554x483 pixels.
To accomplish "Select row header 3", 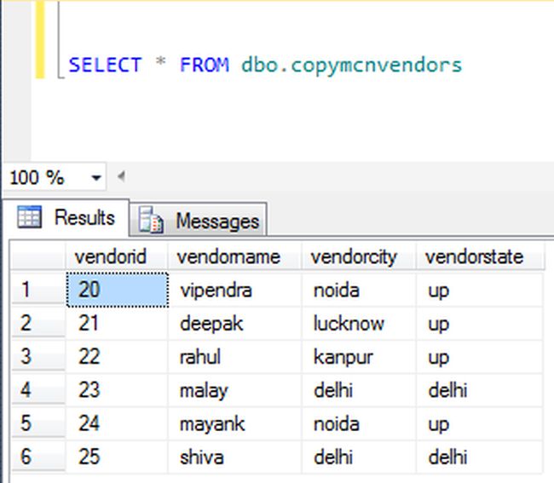I will [x=38, y=357].
